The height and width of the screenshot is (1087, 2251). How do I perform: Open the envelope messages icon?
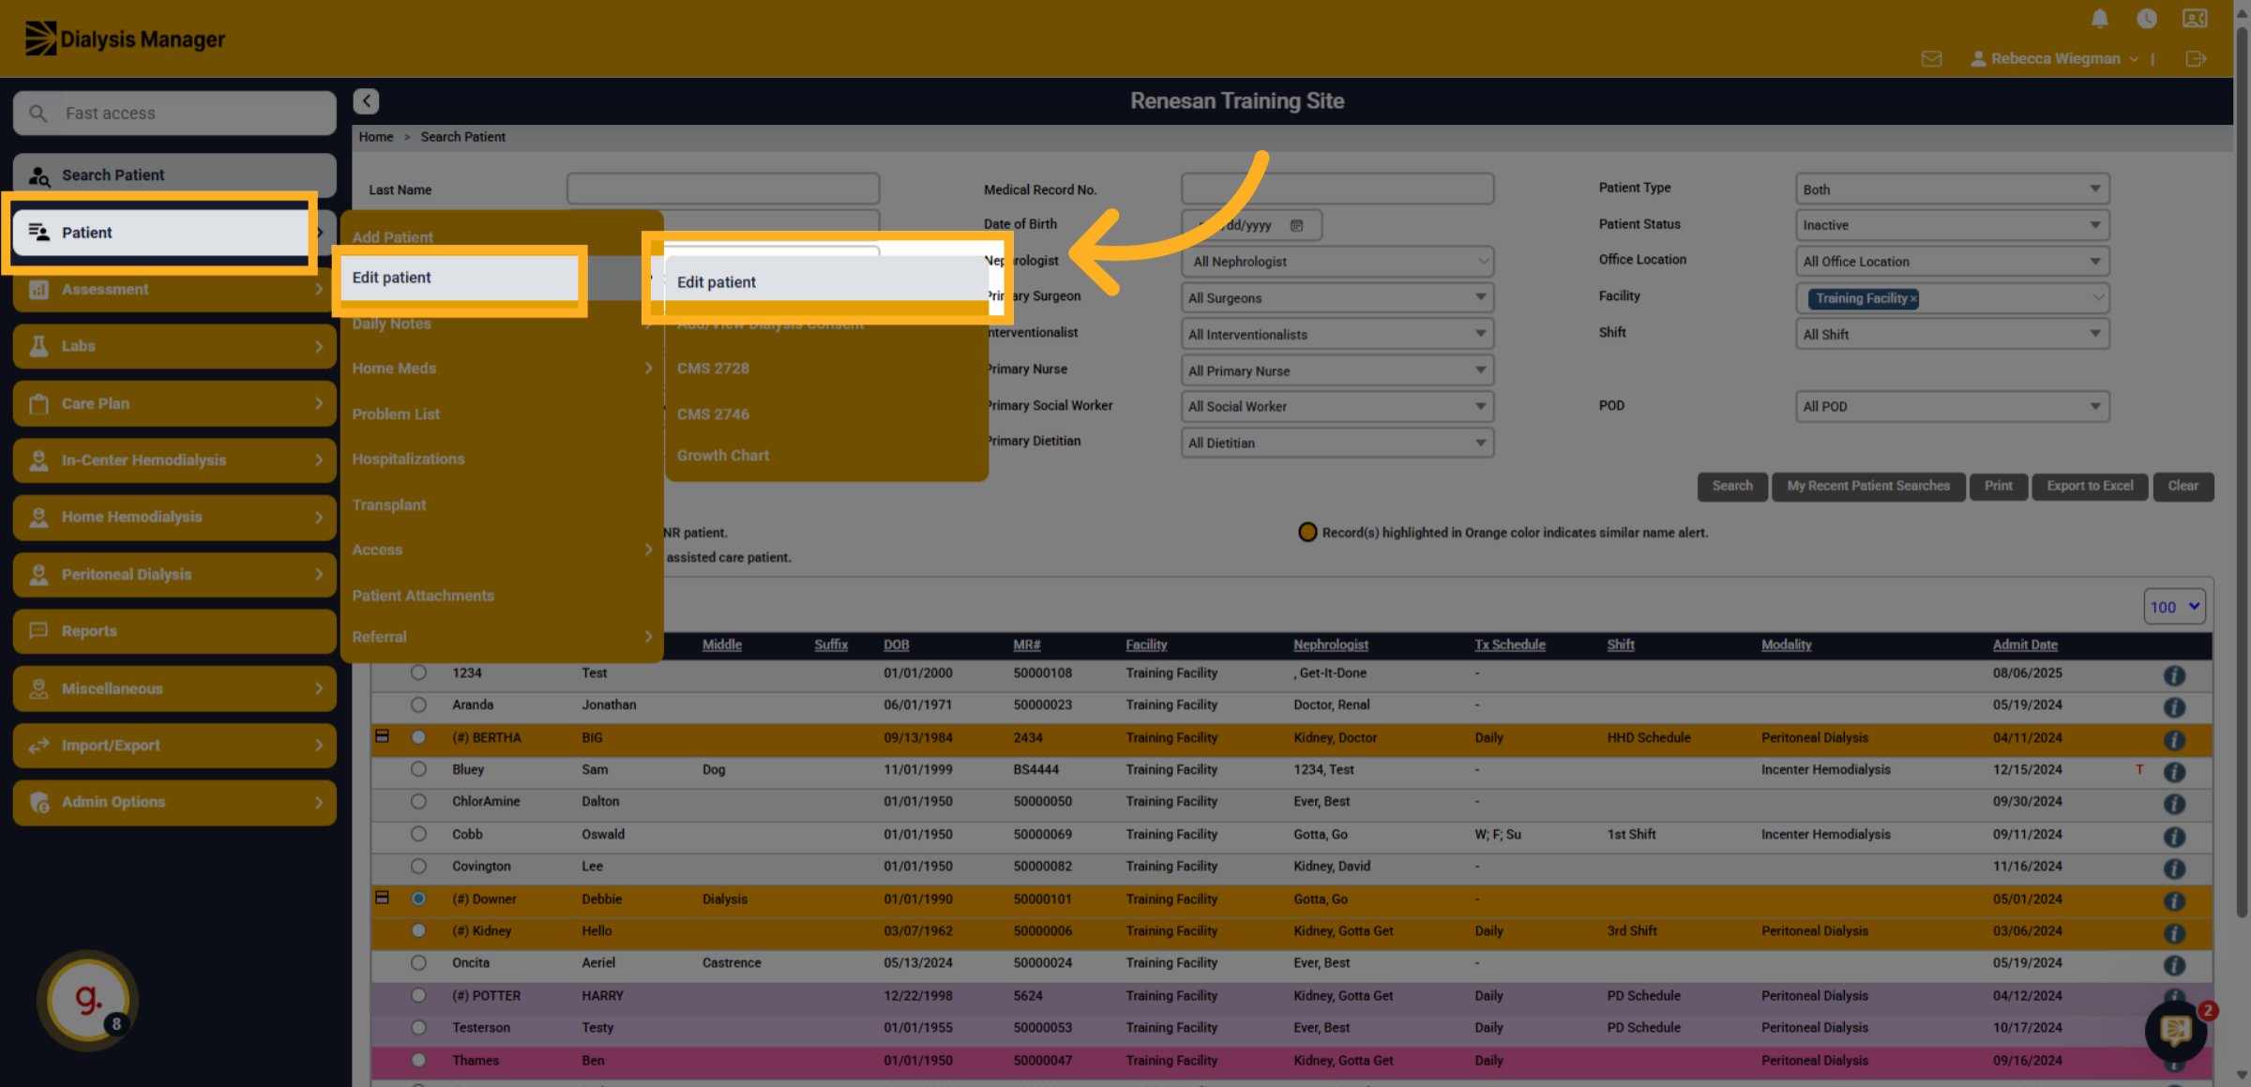pos(1931,58)
